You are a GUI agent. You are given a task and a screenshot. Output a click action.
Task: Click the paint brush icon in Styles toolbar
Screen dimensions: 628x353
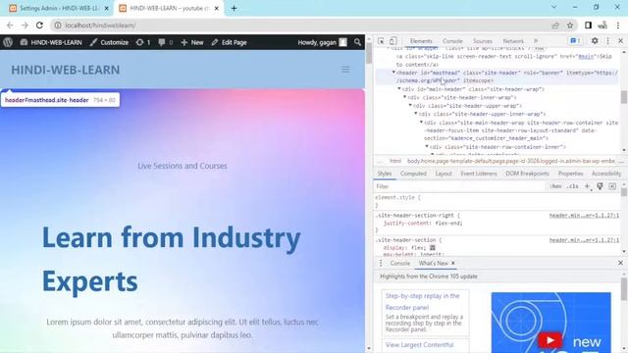coord(600,186)
